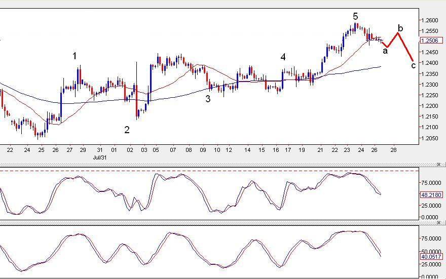
Task: Click date label 15 on time axis
Action: tap(262, 150)
